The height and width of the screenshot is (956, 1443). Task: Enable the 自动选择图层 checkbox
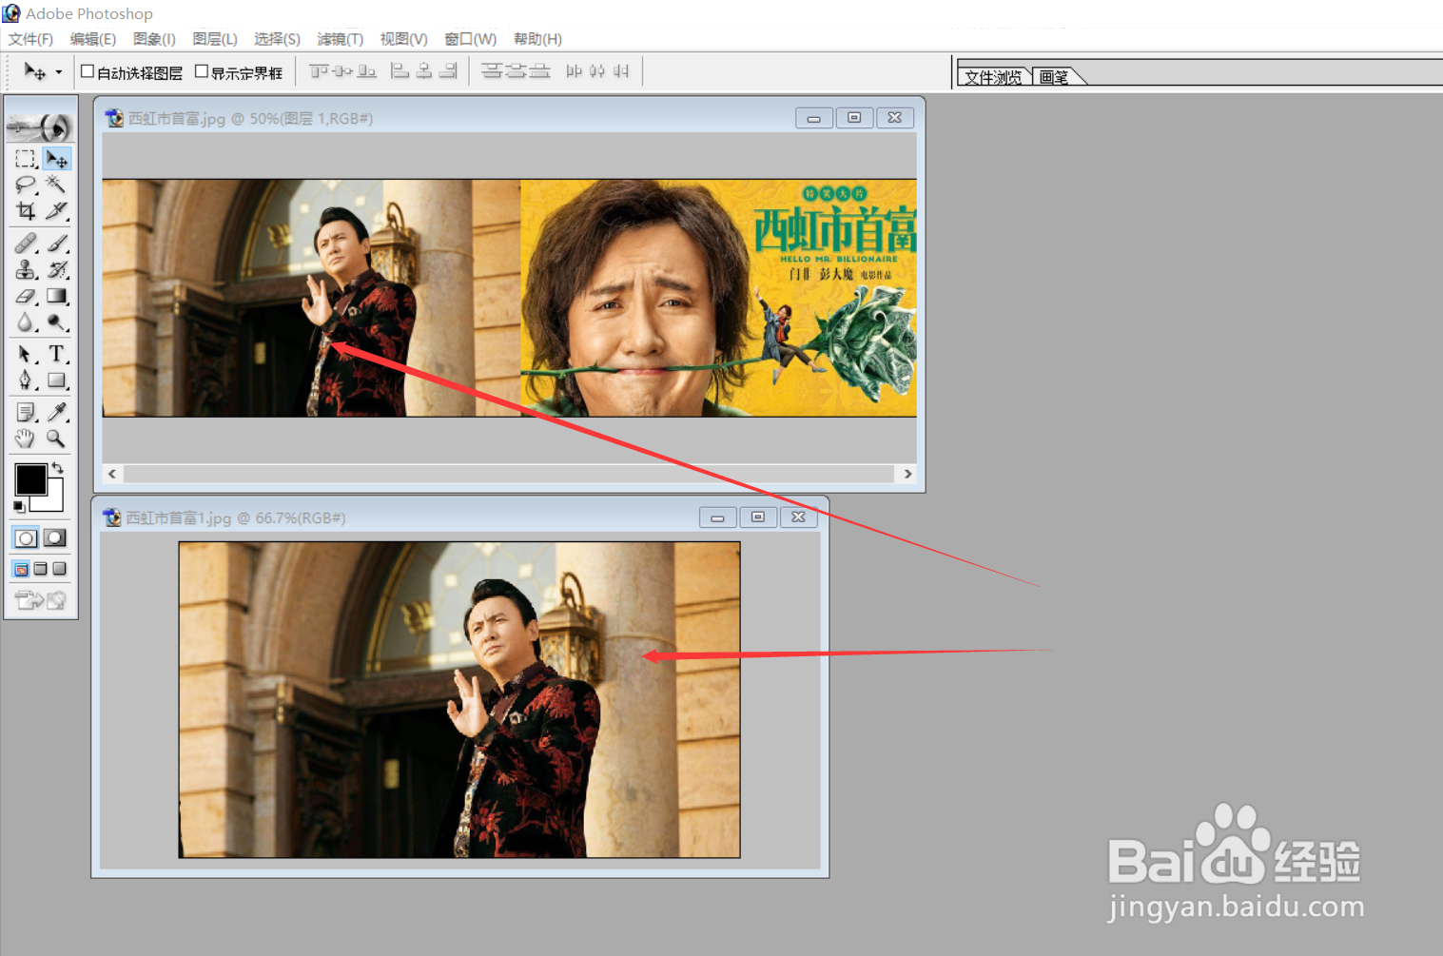tap(88, 71)
